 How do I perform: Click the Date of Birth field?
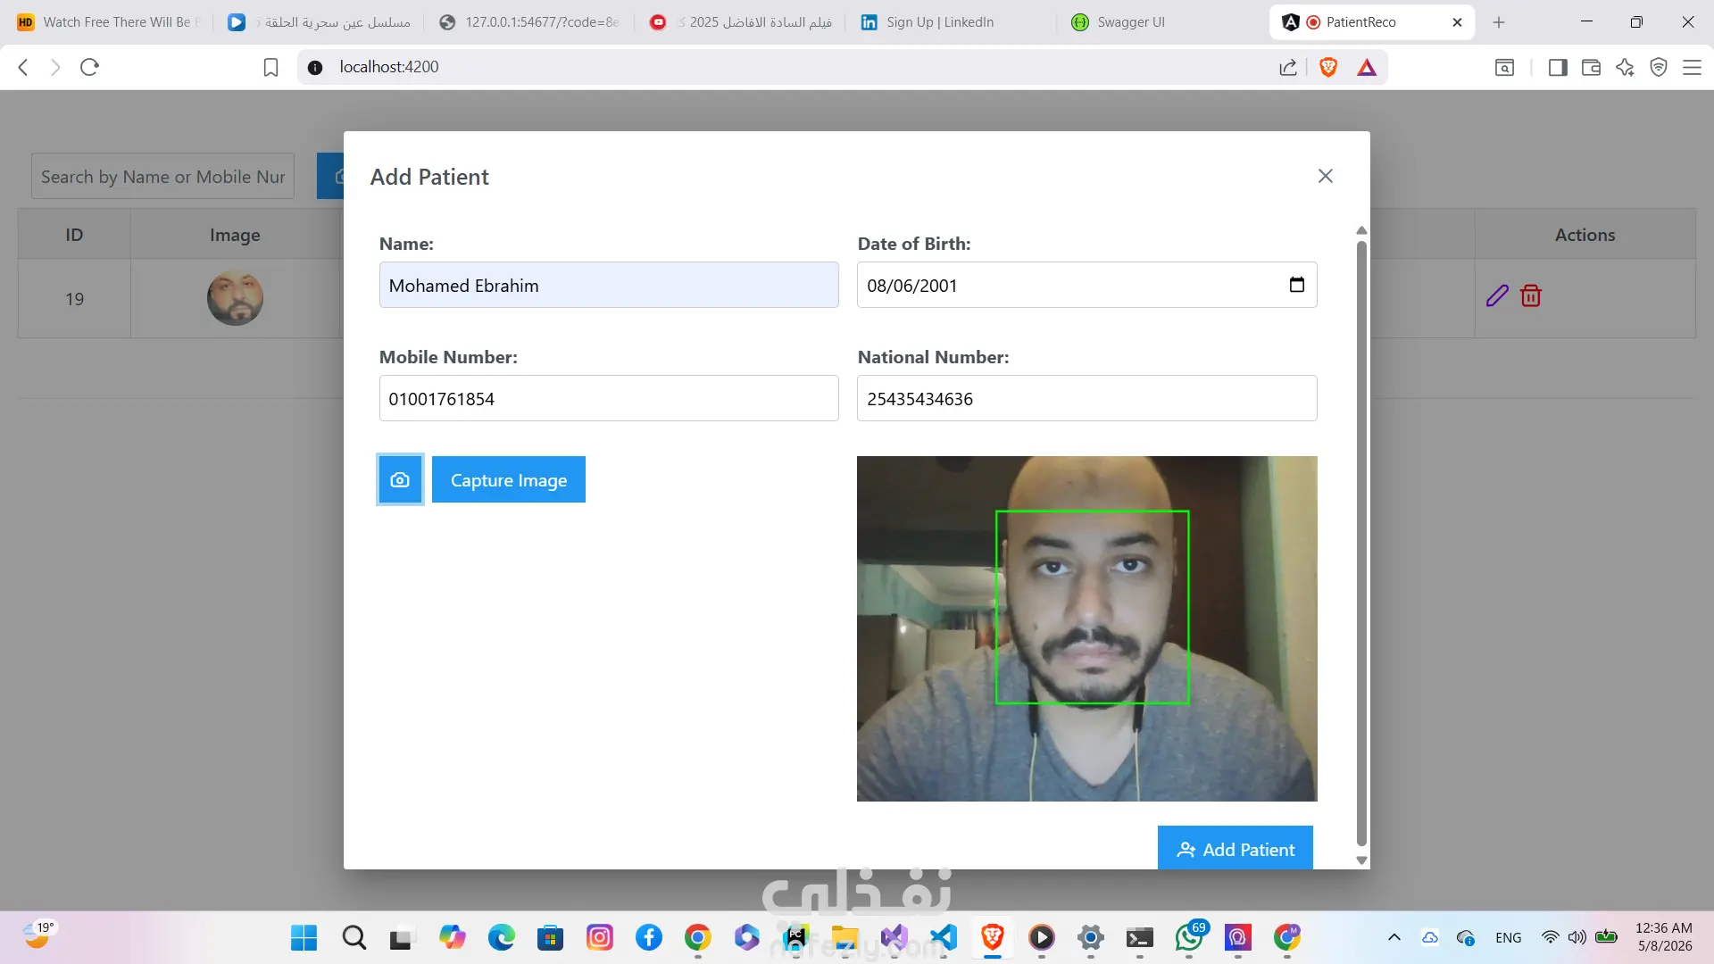pos(1087,285)
